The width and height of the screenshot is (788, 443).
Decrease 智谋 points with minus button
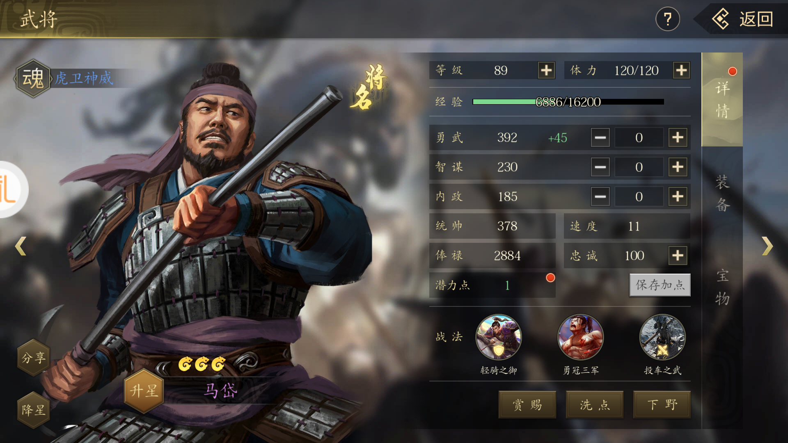click(600, 167)
